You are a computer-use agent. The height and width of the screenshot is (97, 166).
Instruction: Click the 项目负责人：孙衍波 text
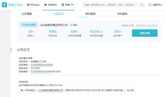(x=123, y=90)
